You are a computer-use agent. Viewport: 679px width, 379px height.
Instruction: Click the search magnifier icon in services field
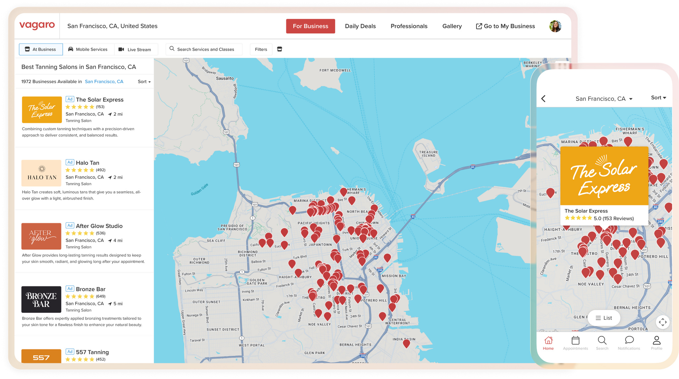click(172, 49)
